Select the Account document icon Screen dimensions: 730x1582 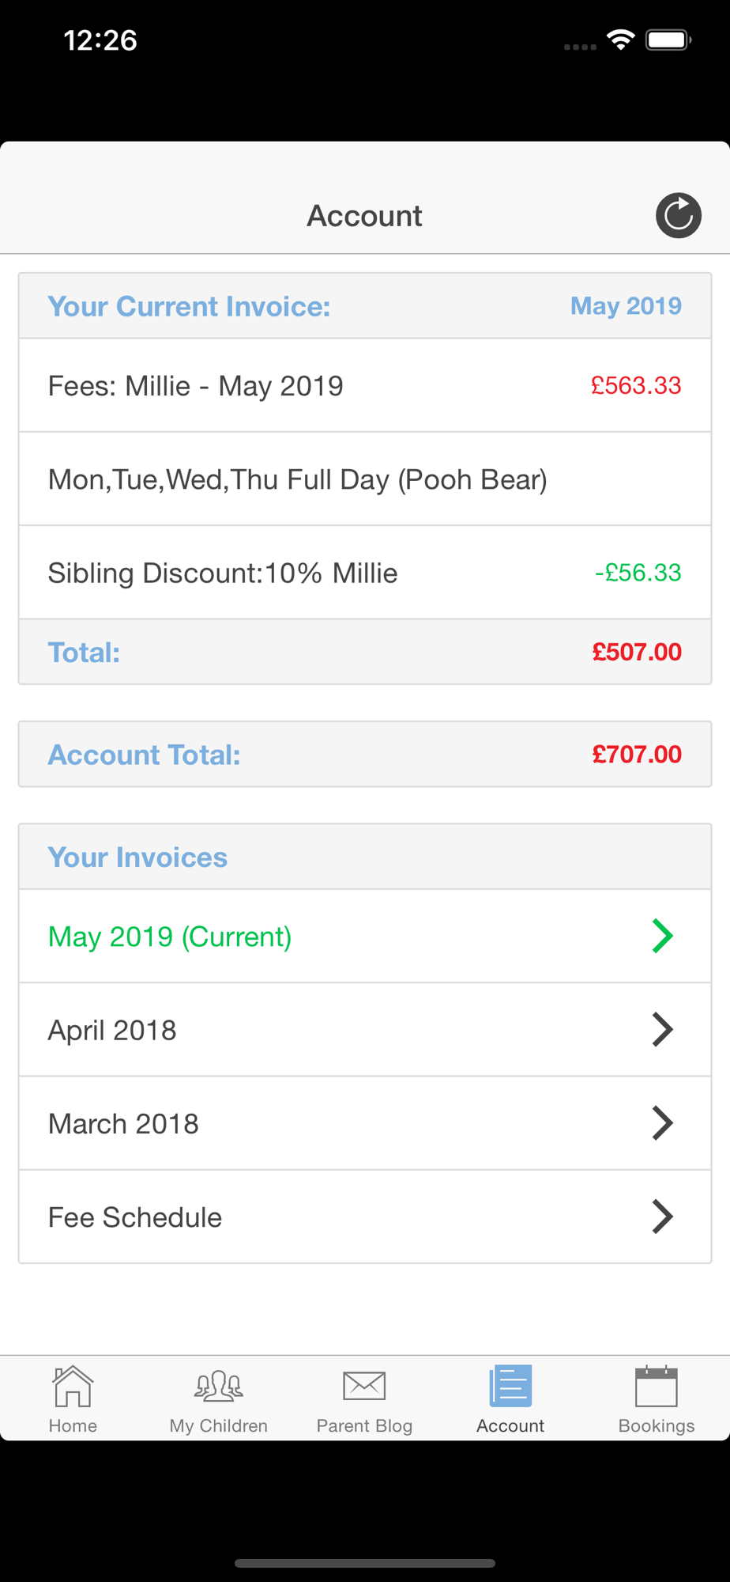[510, 1386]
